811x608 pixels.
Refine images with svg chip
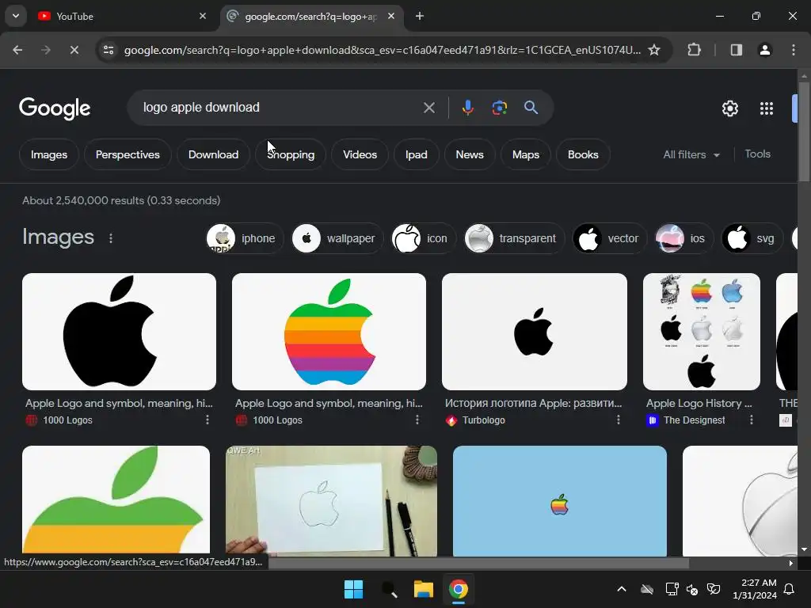tap(752, 238)
